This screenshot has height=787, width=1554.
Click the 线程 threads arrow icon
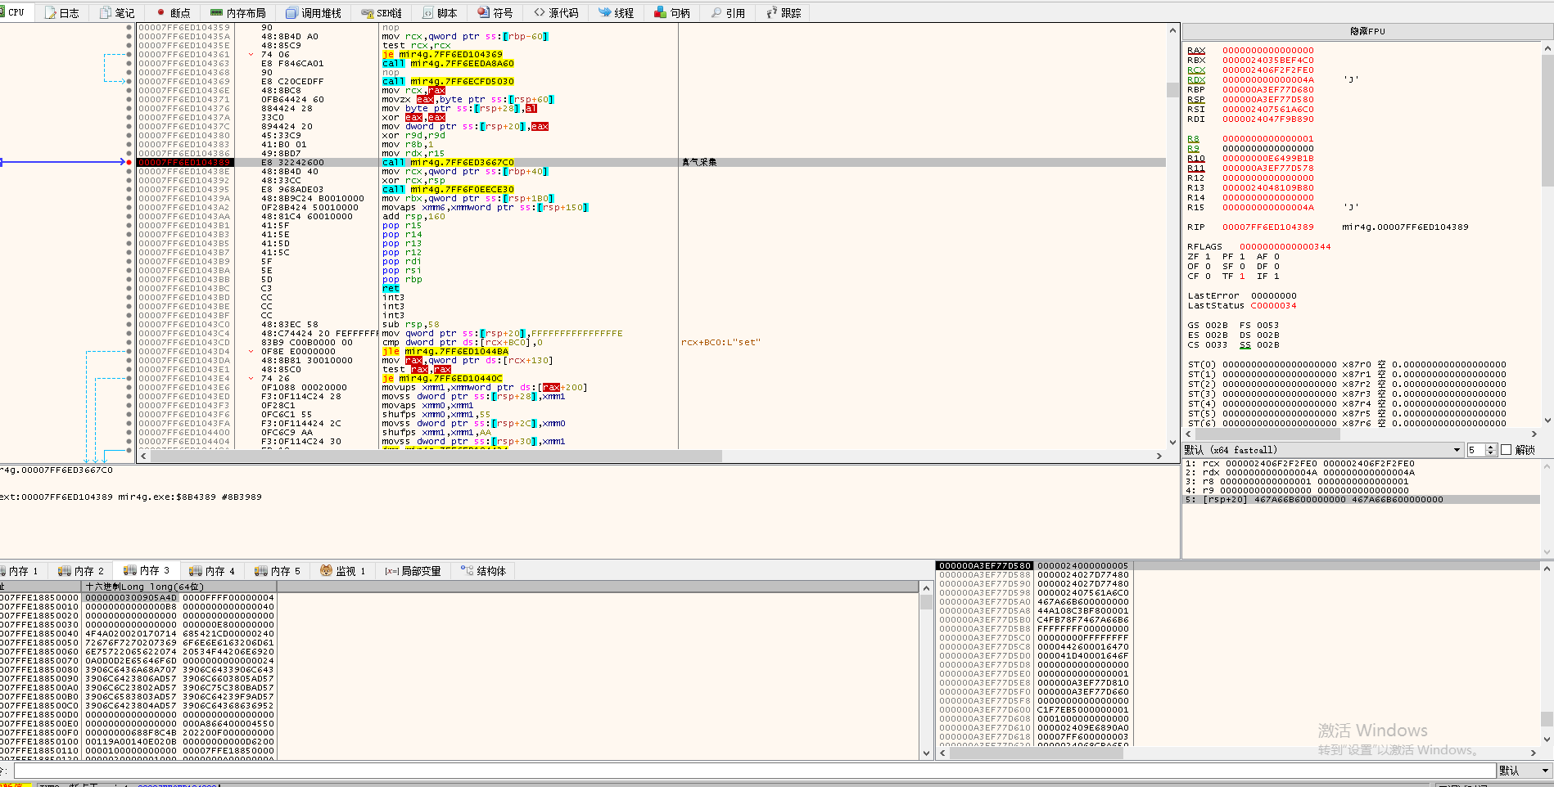604,13
